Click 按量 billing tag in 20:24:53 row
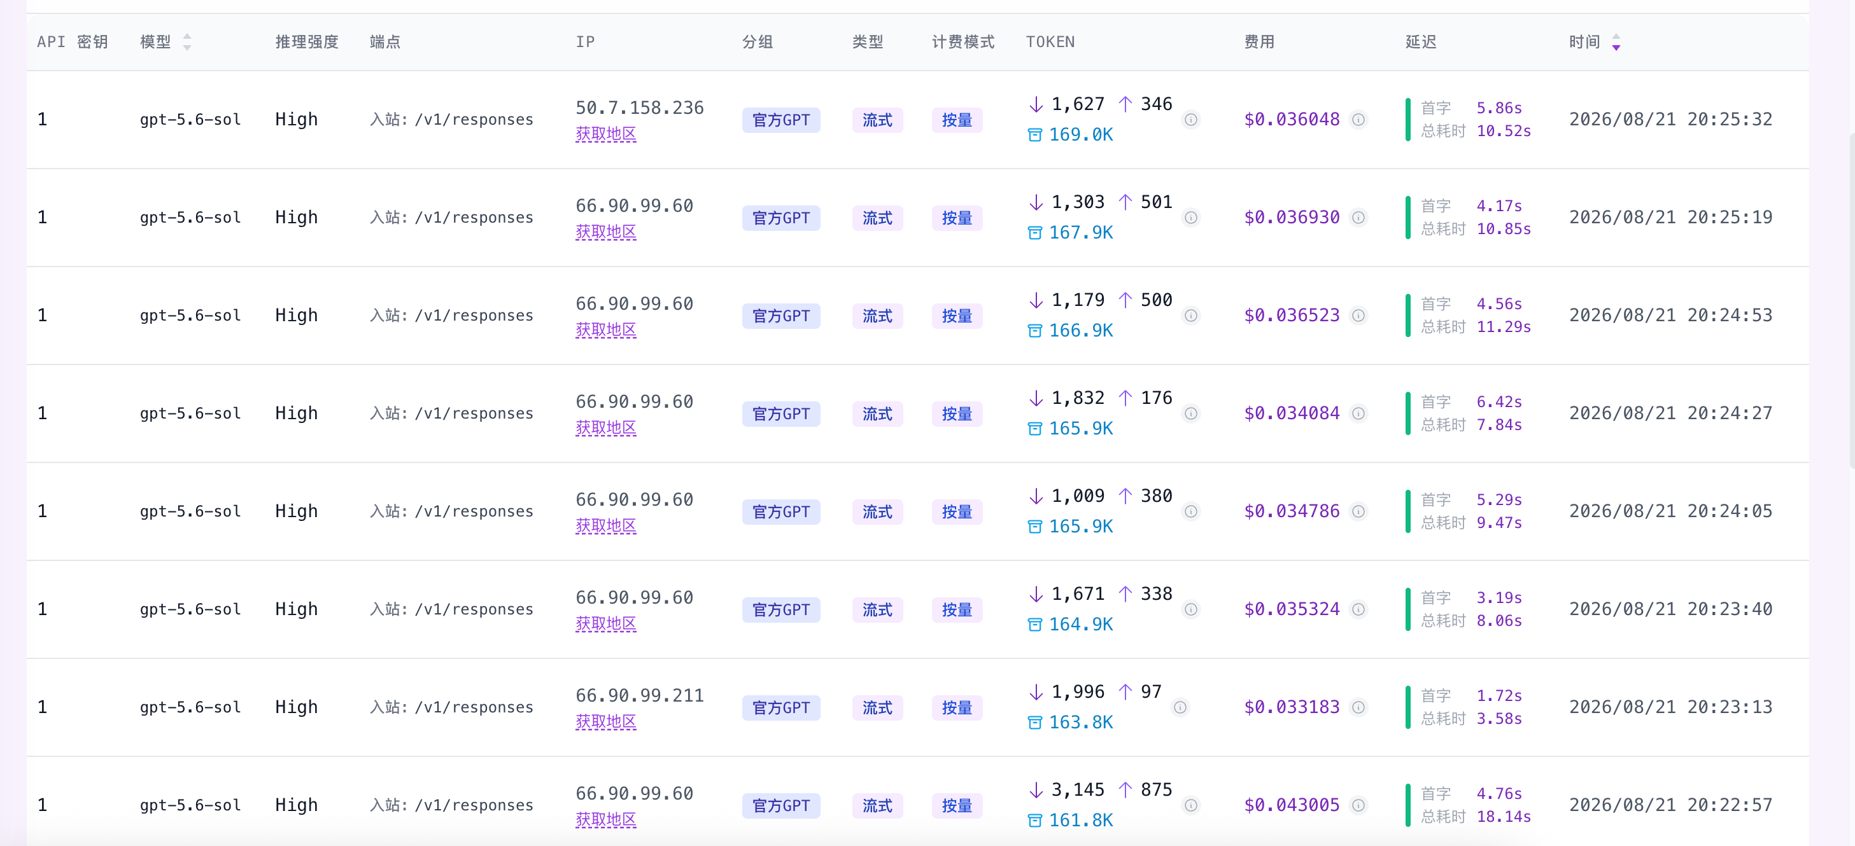1855x846 pixels. (956, 315)
